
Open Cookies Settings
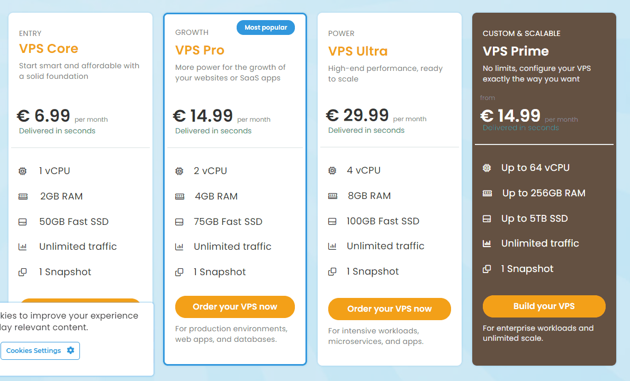[40, 350]
